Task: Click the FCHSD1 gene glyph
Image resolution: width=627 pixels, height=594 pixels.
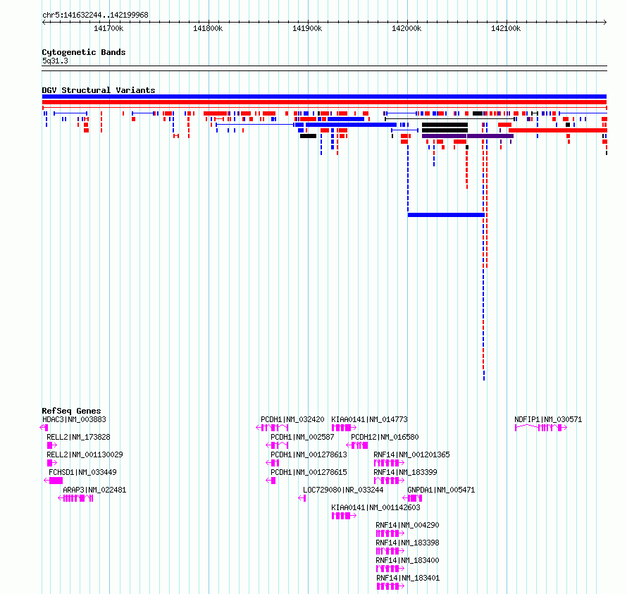Action: [x=53, y=481]
